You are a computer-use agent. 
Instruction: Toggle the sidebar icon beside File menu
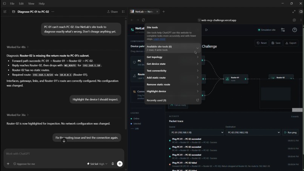click(5, 3)
